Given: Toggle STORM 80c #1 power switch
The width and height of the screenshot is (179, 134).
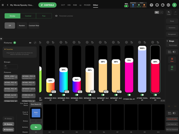Looking at the screenshot, I should click(x=129, y=95).
